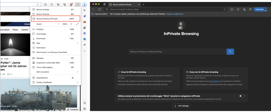This screenshot has height=112, width=271.
Task: Open the toolbox sidebar icon
Action: (x=84, y=22)
